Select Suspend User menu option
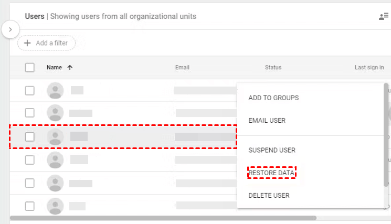The image size is (391, 224). 272,150
